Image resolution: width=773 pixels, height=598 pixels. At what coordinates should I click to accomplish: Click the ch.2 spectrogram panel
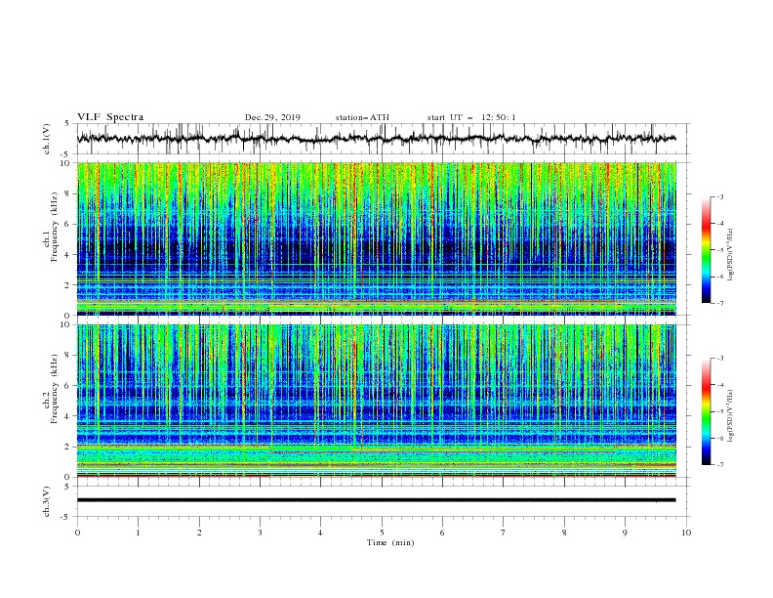377,401
